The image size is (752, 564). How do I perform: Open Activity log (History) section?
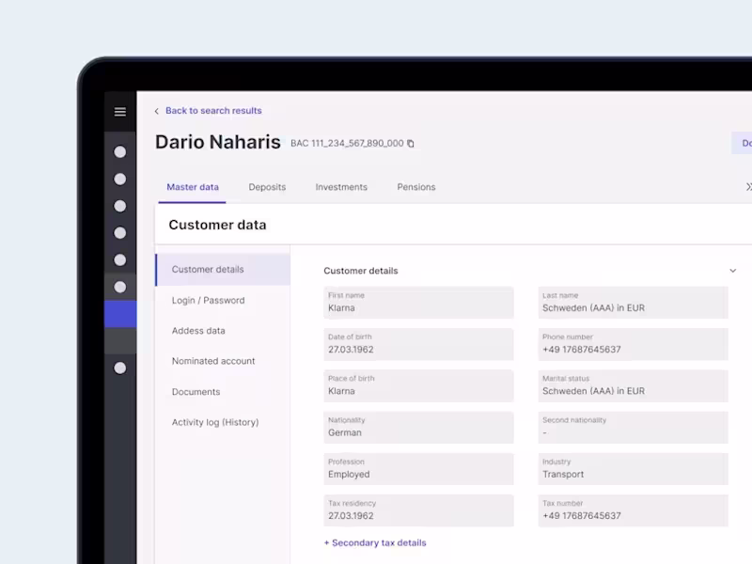[x=215, y=422]
